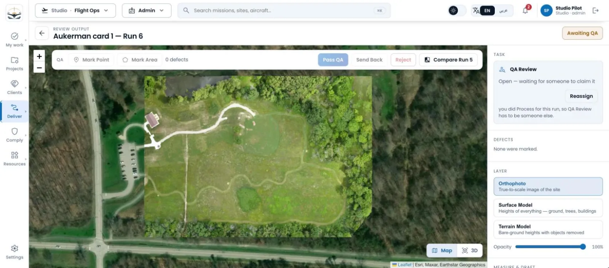Open the Resources sidebar section
Viewport: 609px width, 268px height.
pos(14,159)
